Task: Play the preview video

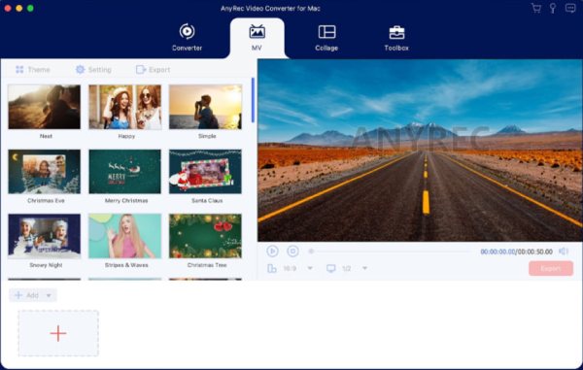Action: point(272,252)
